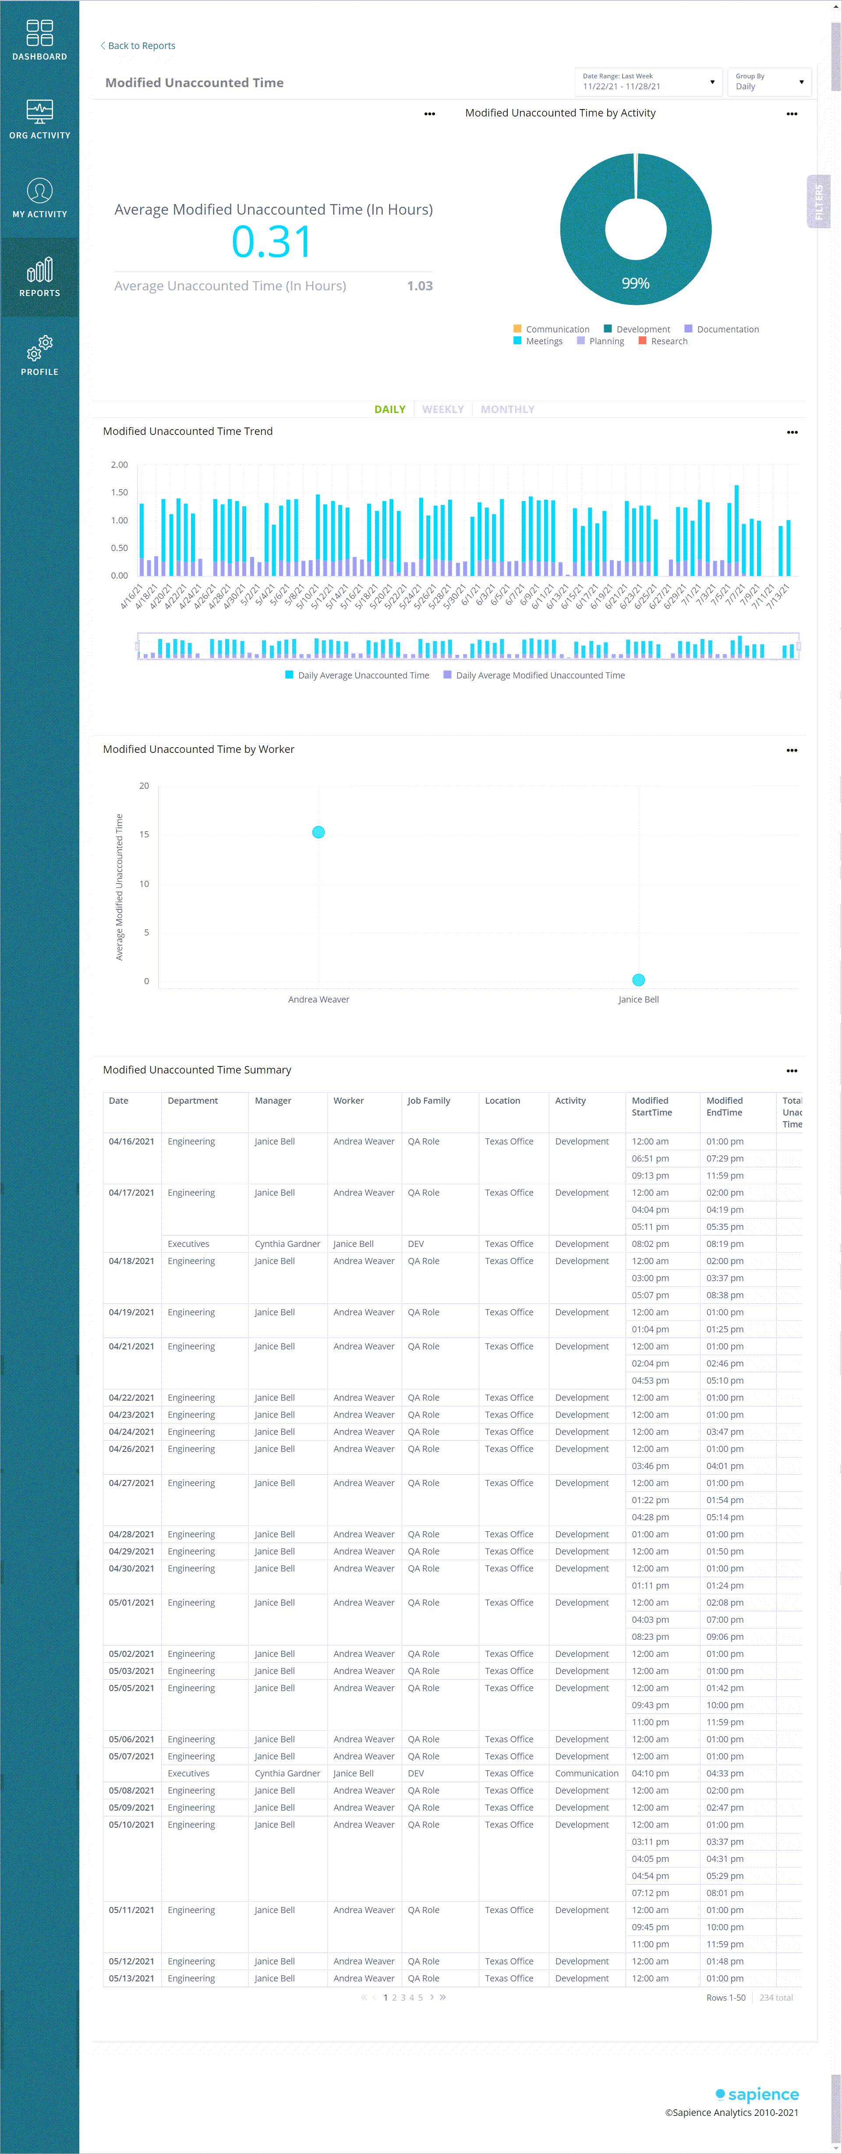Viewport: 842px width, 2154px height.
Task: Toggle the Development legend item
Action: pos(636,329)
